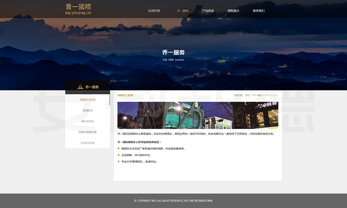Click the diamond bullet before 专业SCM管理团队
The width and height of the screenshot is (347, 208).
119,162
